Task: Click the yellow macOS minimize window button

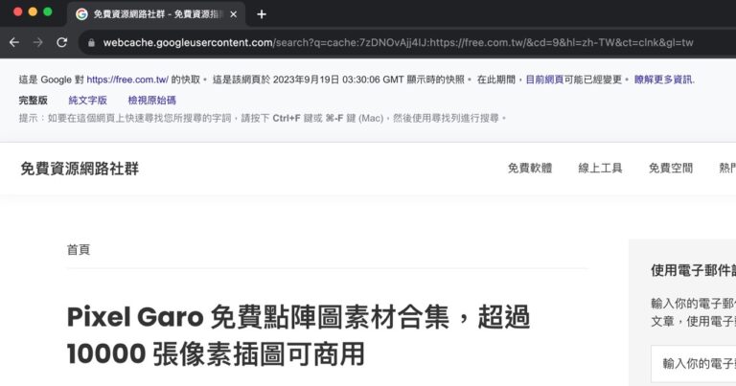Action: [33, 11]
